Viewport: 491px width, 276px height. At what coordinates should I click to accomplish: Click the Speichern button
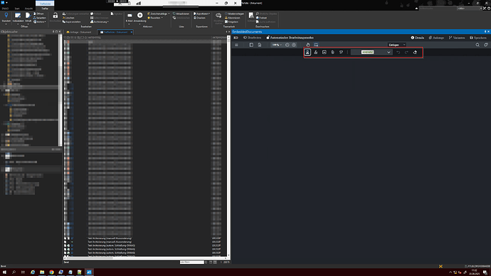coord(478,38)
